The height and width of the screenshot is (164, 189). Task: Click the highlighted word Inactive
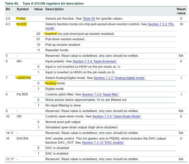(51, 34)
